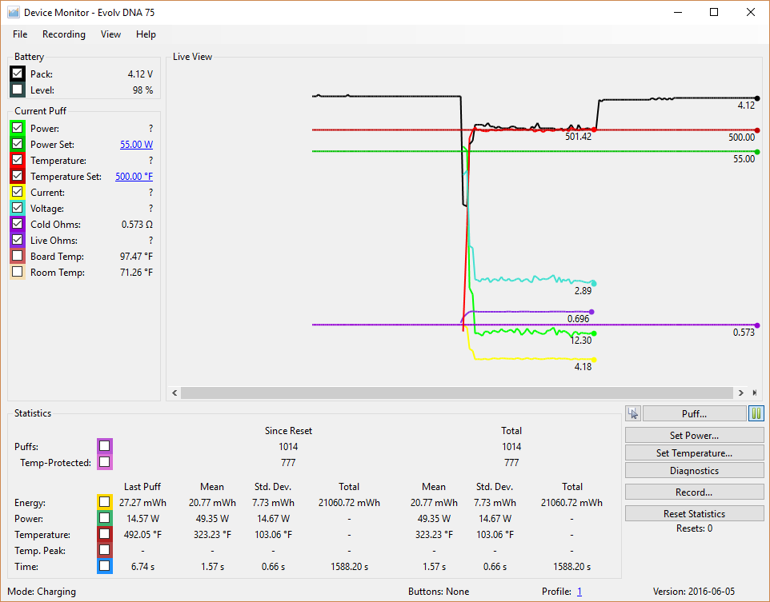Click the left scroll arrow under the chart
The height and width of the screenshot is (602, 770).
coord(174,393)
